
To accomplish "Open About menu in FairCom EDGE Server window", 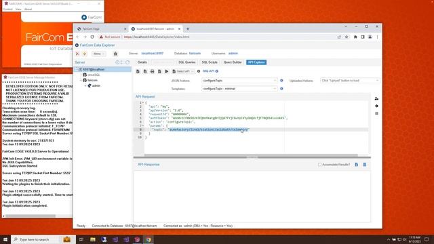I will point(28,9).
